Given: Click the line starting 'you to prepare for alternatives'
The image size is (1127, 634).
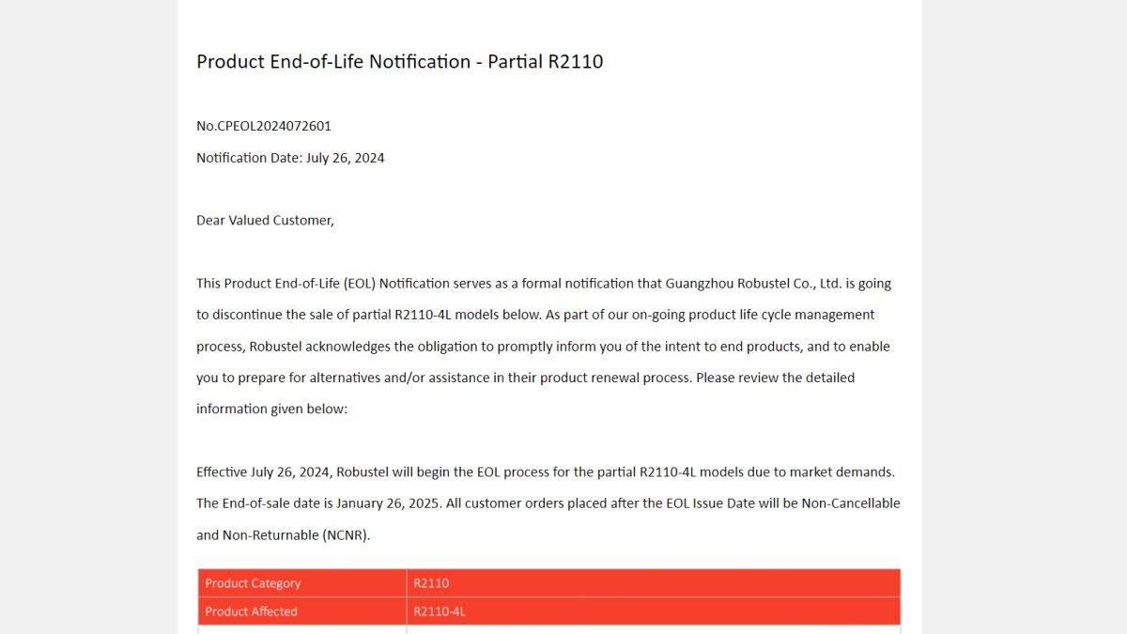Looking at the screenshot, I should 525,378.
